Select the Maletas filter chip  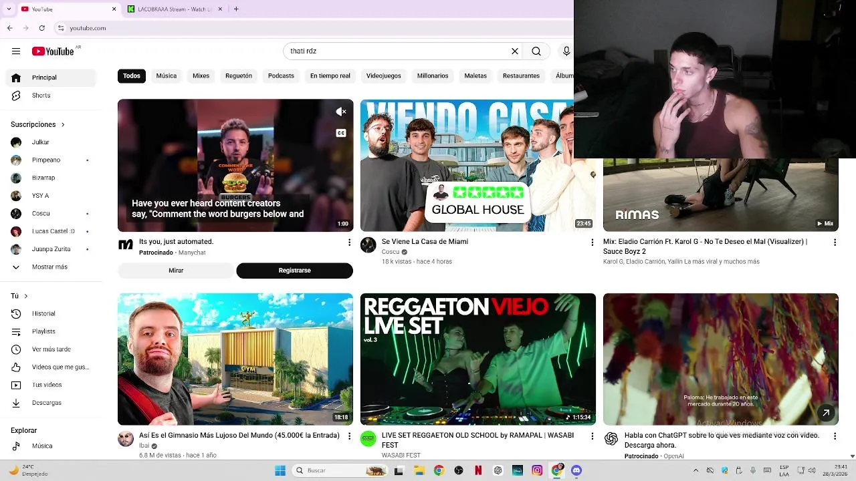475,76
